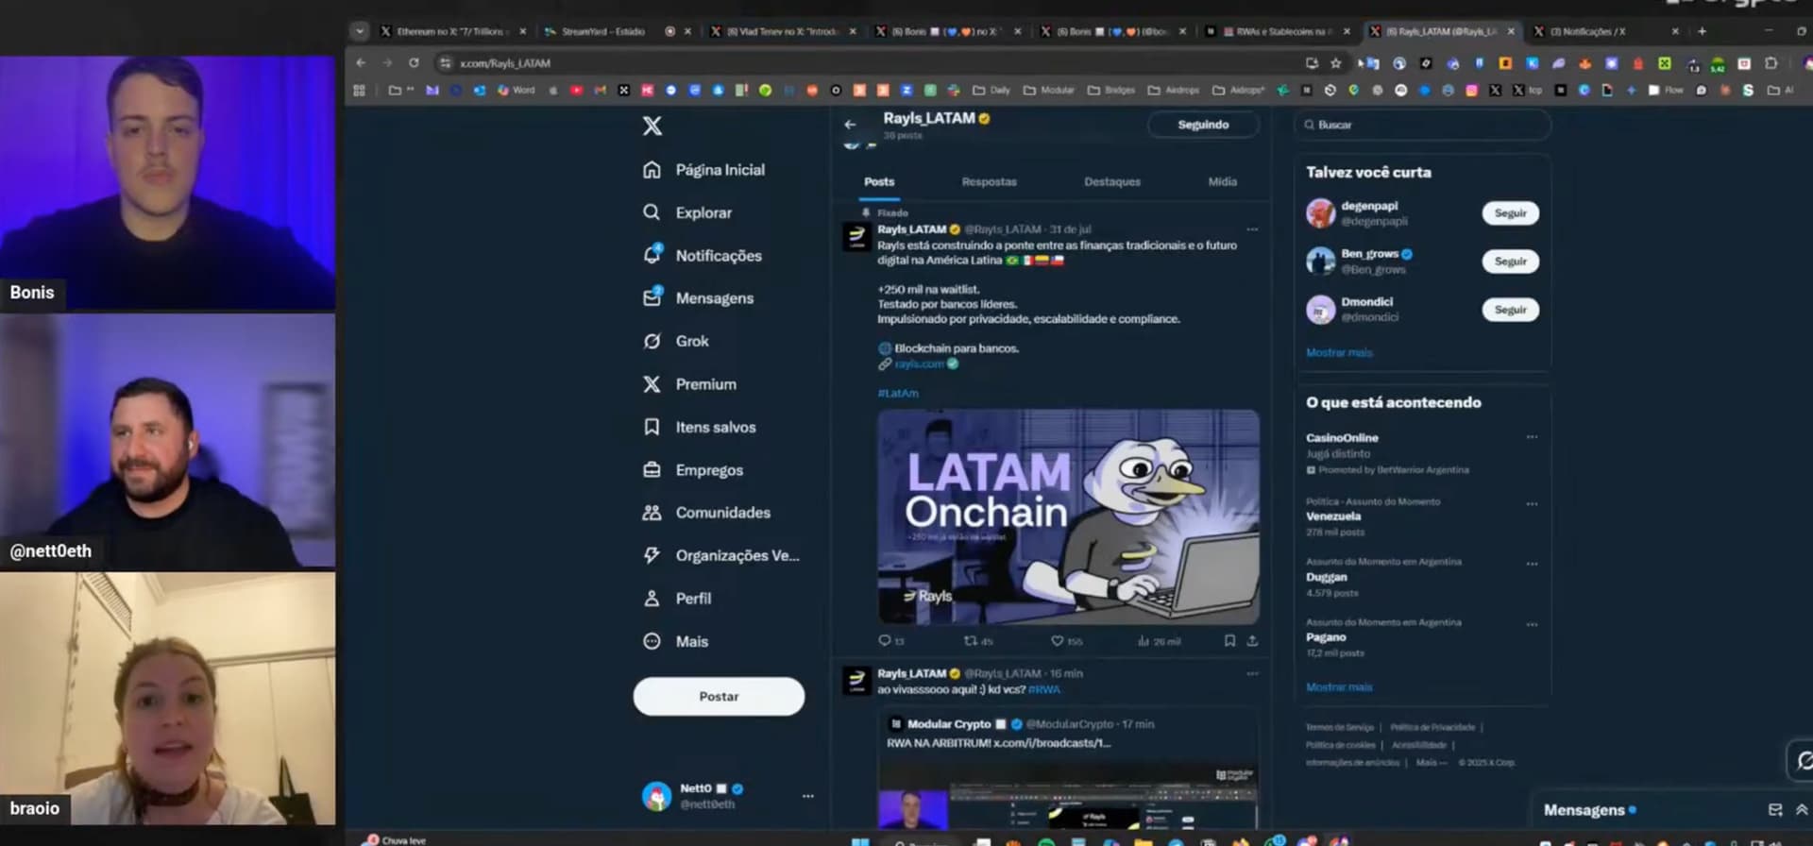
Task: Click share icon on the pinned post
Action: 1252,640
